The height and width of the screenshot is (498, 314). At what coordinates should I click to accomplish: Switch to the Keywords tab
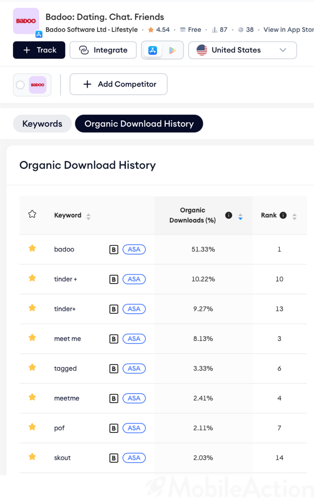pos(42,124)
